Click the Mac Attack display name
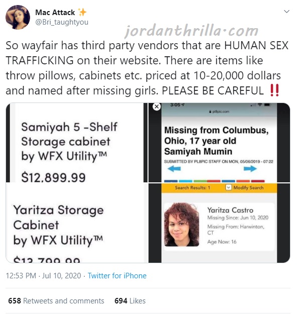The image size is (297, 314). (55, 13)
